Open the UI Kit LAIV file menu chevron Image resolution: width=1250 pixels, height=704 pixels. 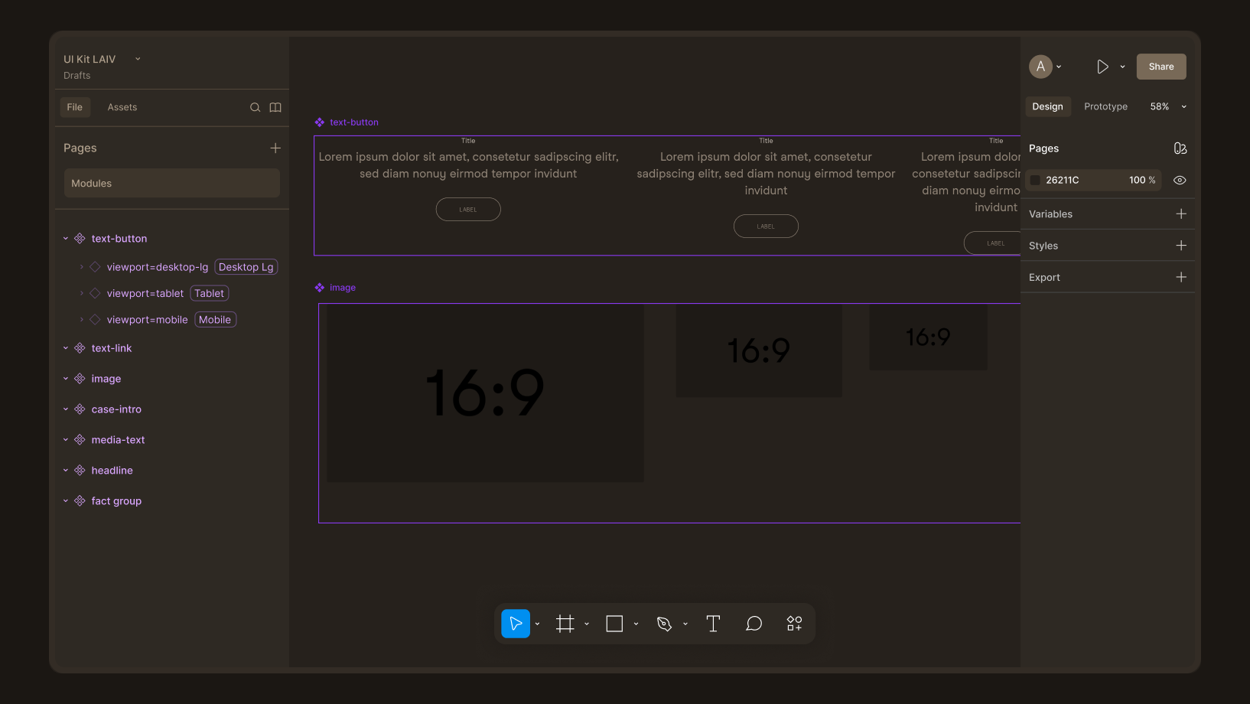(x=138, y=59)
